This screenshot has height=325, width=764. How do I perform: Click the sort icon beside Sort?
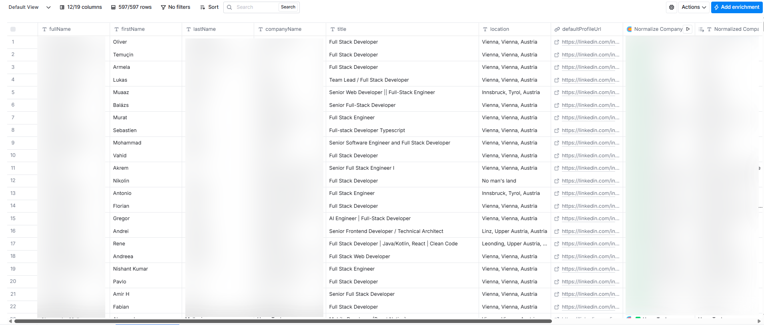(203, 7)
